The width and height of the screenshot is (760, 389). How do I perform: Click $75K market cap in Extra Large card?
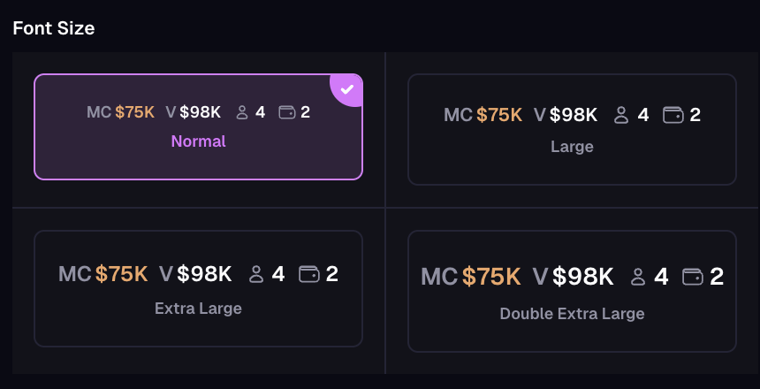point(122,274)
